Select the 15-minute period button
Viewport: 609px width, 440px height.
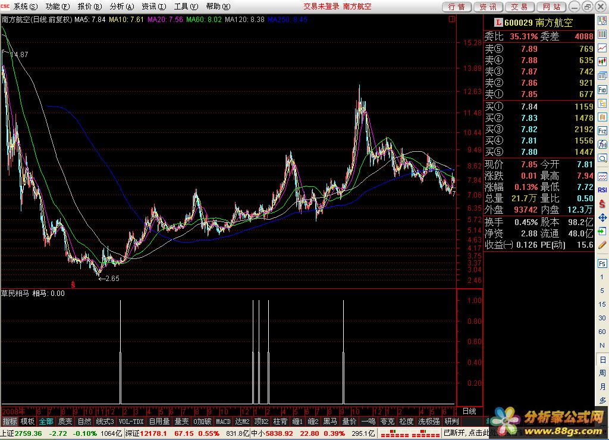[602, 304]
